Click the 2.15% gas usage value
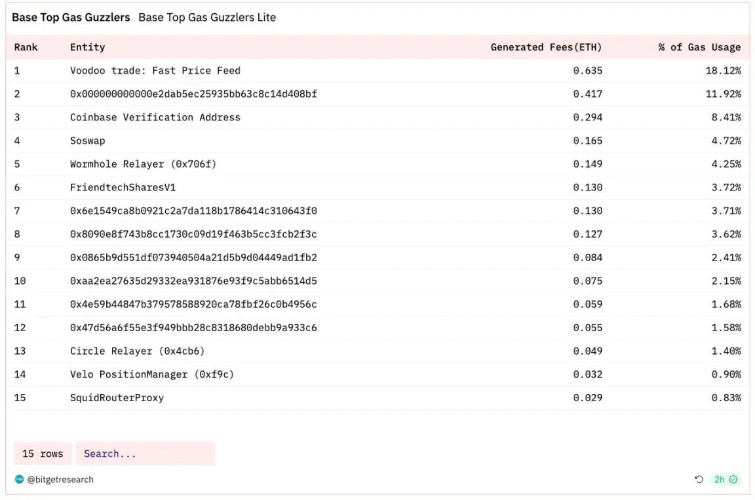The width and height of the screenshot is (755, 500). click(x=726, y=281)
